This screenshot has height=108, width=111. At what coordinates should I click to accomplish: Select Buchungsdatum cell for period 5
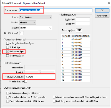coord(80,52)
